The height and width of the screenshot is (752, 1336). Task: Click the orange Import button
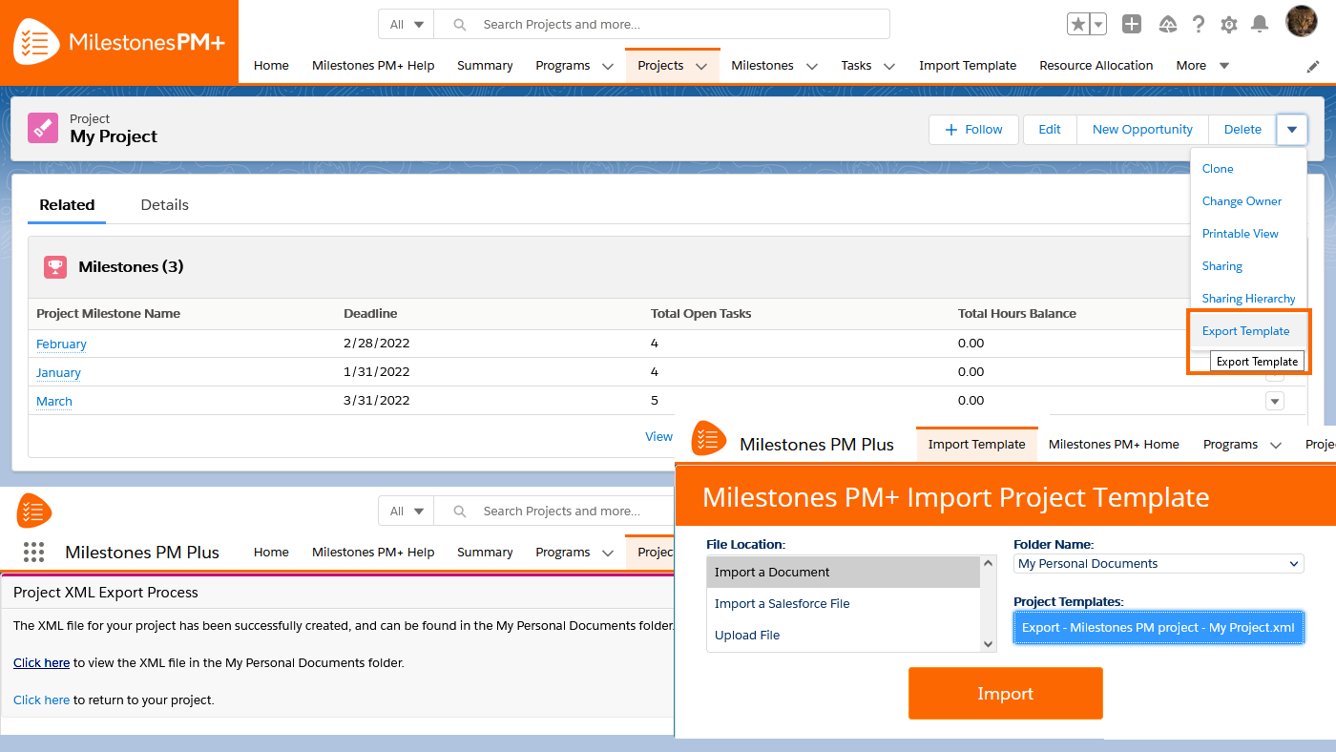(1005, 693)
